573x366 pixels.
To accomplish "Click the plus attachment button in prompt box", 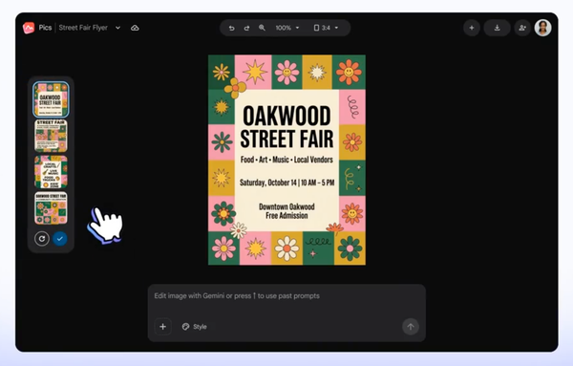I will point(163,327).
